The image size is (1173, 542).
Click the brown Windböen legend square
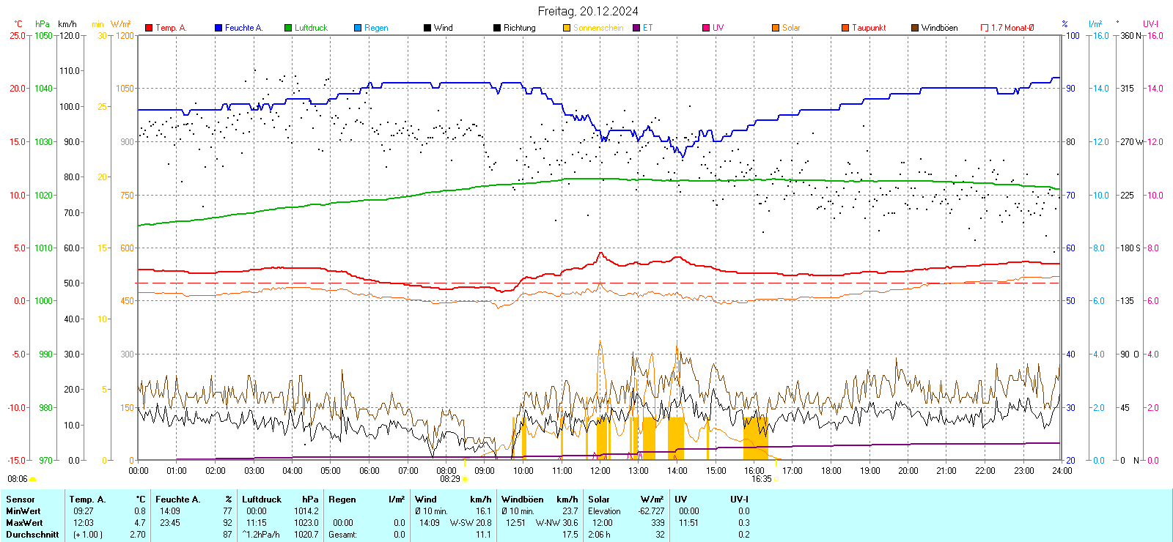point(915,28)
